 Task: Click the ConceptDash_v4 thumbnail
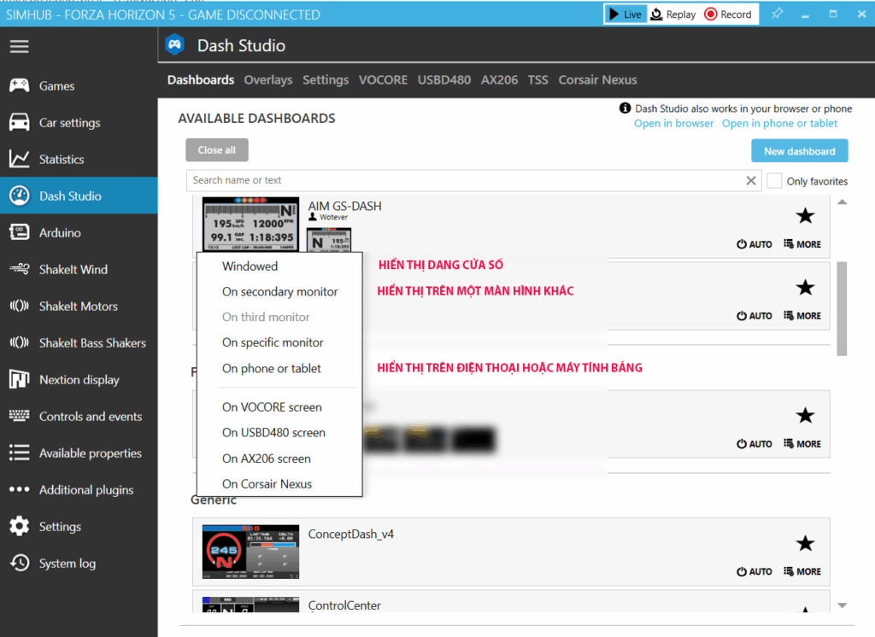pos(250,552)
